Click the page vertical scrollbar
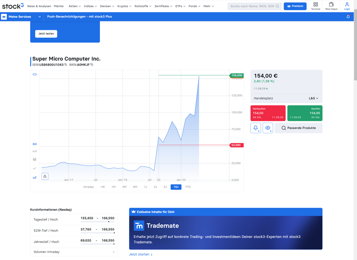 [x=356, y=45]
